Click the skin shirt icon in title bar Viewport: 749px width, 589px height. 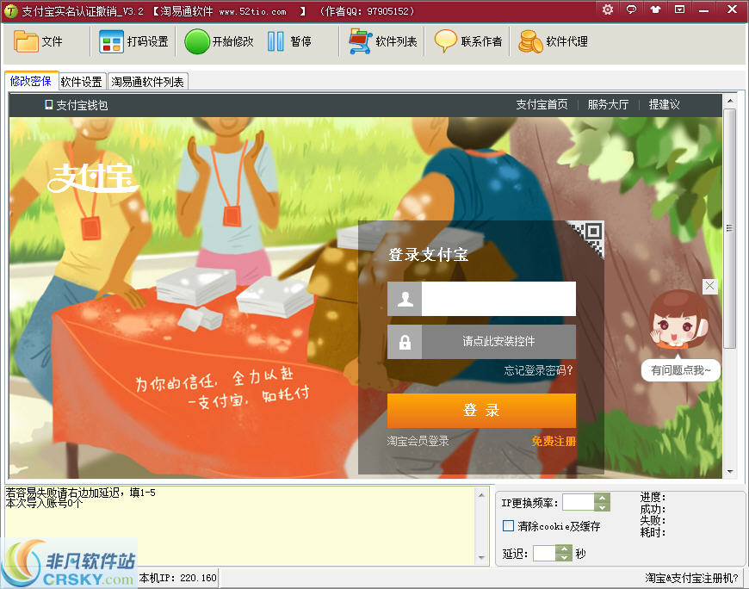coord(655,9)
